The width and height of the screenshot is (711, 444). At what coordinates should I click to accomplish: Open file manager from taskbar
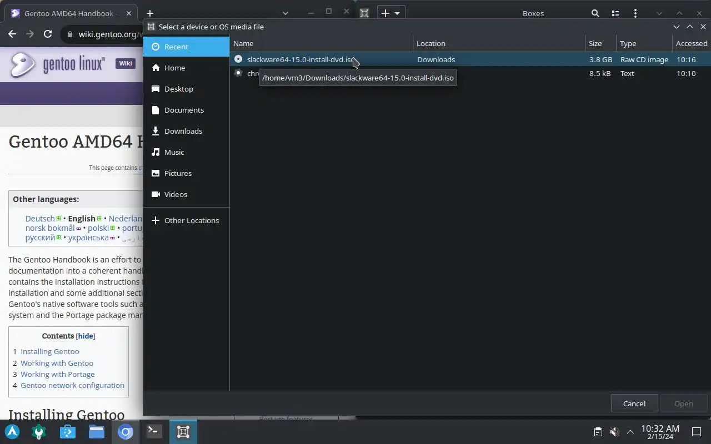click(97, 432)
